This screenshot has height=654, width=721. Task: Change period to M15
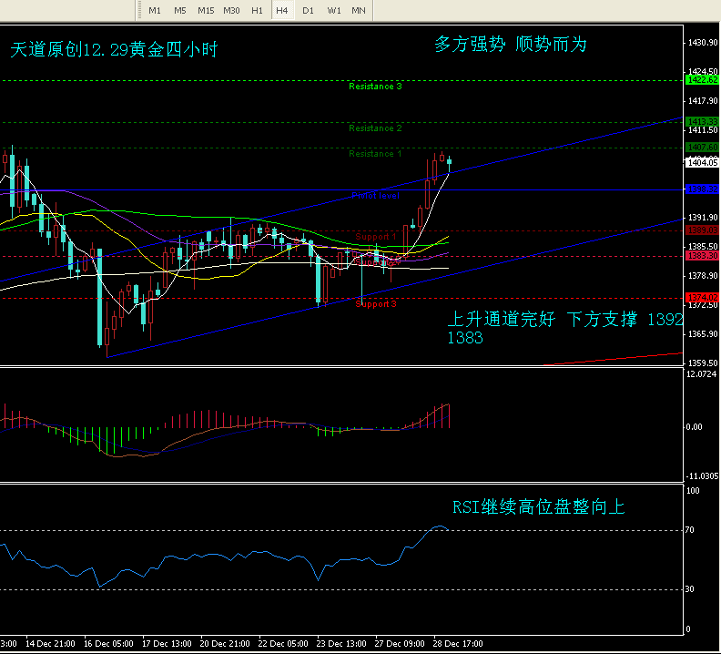pos(206,10)
